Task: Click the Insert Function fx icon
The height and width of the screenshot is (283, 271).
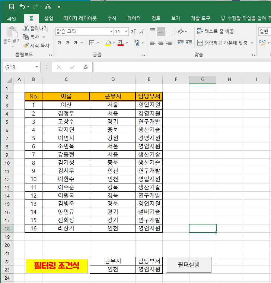Action: [x=85, y=67]
